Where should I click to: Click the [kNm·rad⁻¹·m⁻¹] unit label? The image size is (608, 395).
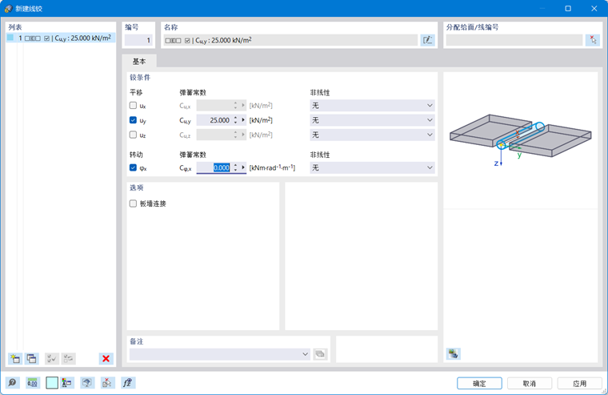tap(272, 167)
